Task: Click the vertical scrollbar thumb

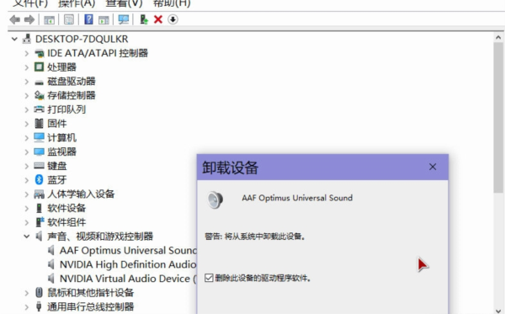Action: [499, 118]
